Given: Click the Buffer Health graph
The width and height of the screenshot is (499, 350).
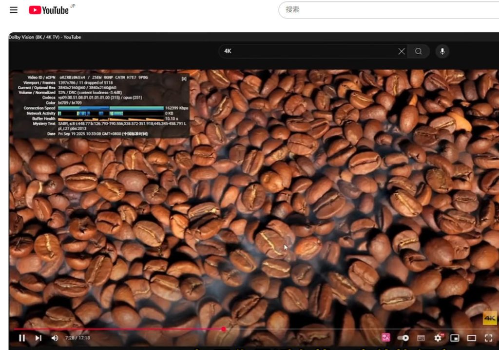Looking at the screenshot, I should [111, 119].
